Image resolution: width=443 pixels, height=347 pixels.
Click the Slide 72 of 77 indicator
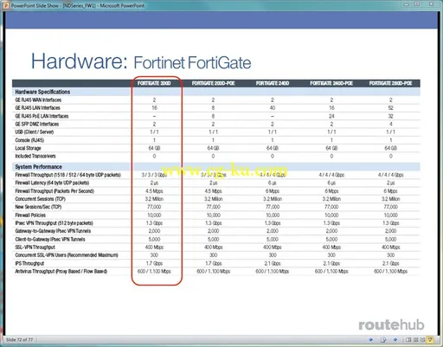coord(20,340)
